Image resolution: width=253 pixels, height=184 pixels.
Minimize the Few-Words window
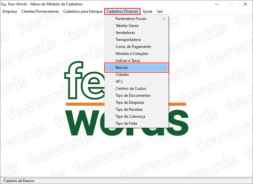[x=216, y=4]
